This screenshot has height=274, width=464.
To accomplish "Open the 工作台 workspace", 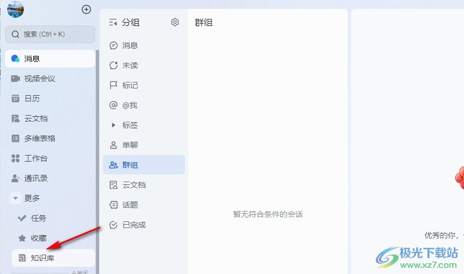I will click(50, 158).
